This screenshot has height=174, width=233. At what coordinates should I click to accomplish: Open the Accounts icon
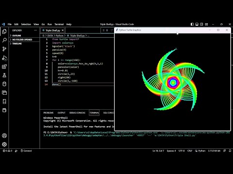[4, 135]
